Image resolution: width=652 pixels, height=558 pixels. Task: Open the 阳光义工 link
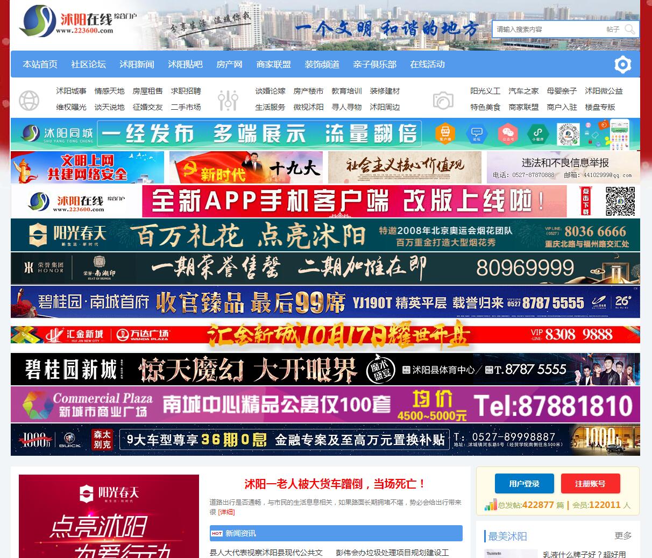pyautogui.click(x=485, y=91)
